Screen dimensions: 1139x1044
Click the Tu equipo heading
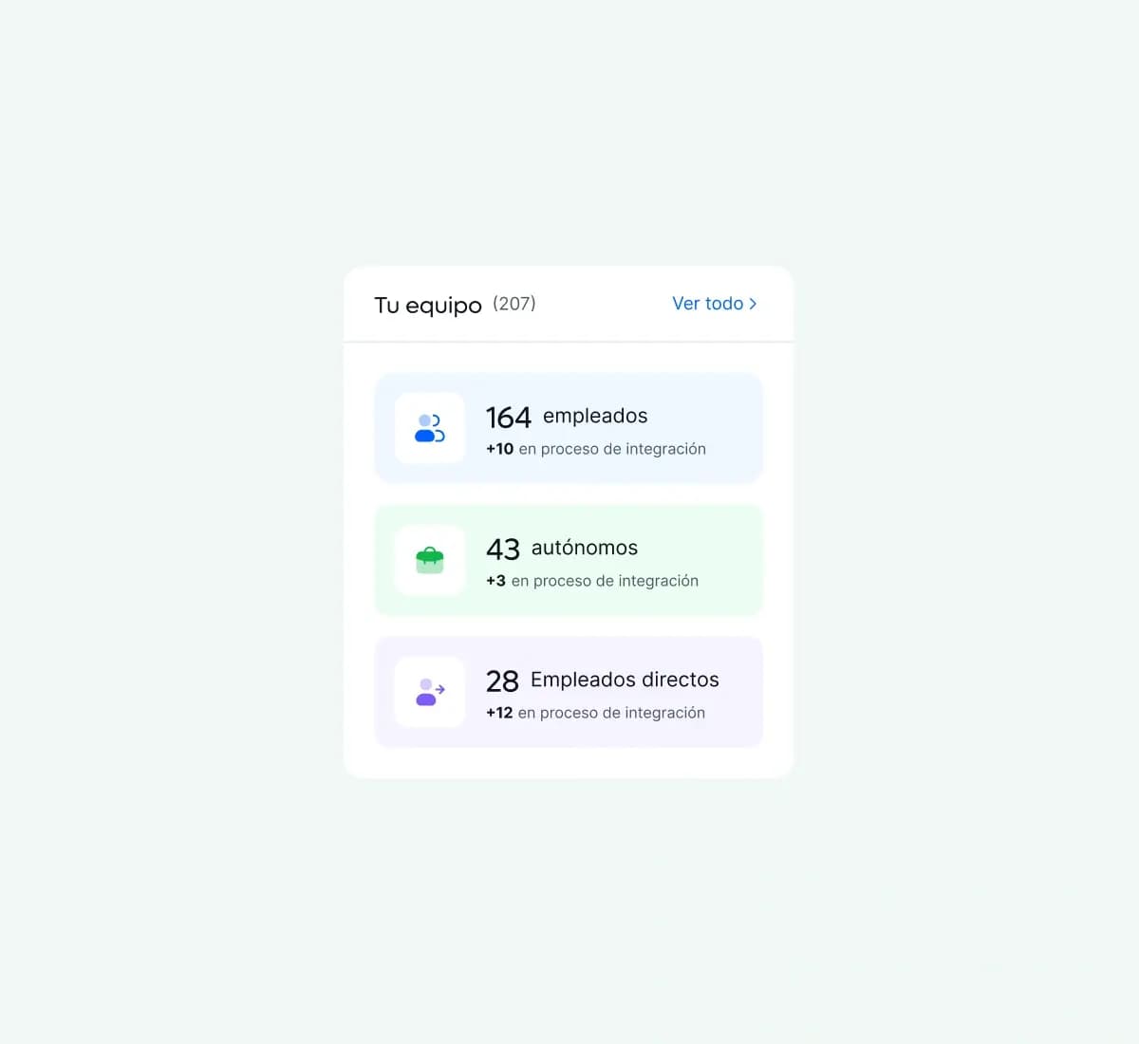428,306
